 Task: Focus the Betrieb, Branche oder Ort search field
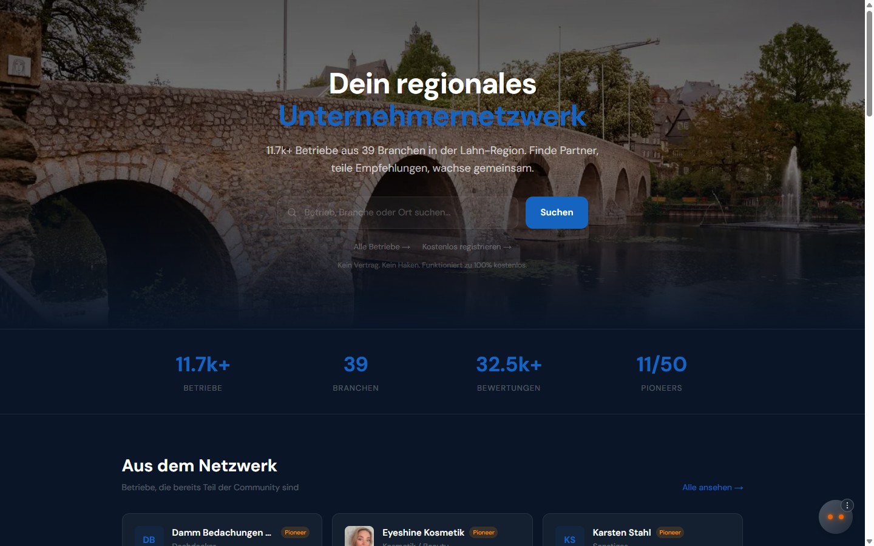point(398,212)
